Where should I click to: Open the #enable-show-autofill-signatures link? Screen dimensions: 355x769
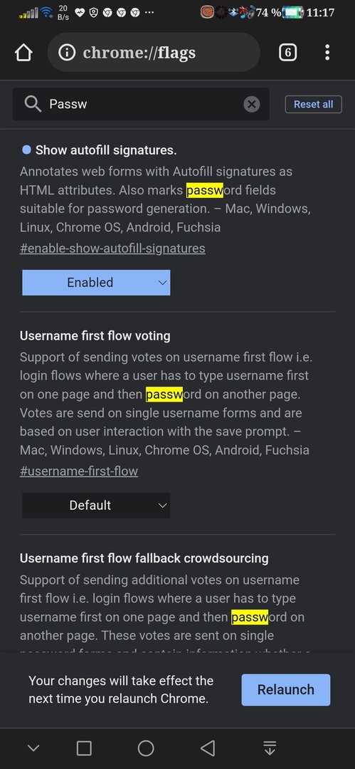pyautogui.click(x=112, y=249)
